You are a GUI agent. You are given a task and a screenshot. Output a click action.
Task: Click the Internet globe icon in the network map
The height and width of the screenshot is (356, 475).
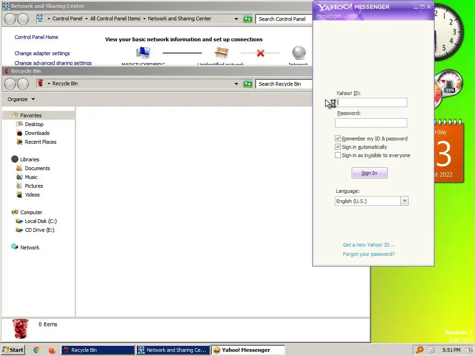coord(299,53)
